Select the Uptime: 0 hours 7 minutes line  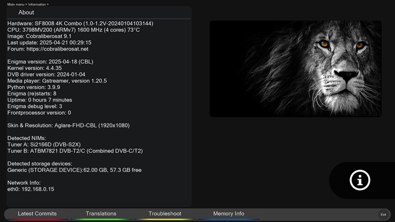(x=39, y=100)
